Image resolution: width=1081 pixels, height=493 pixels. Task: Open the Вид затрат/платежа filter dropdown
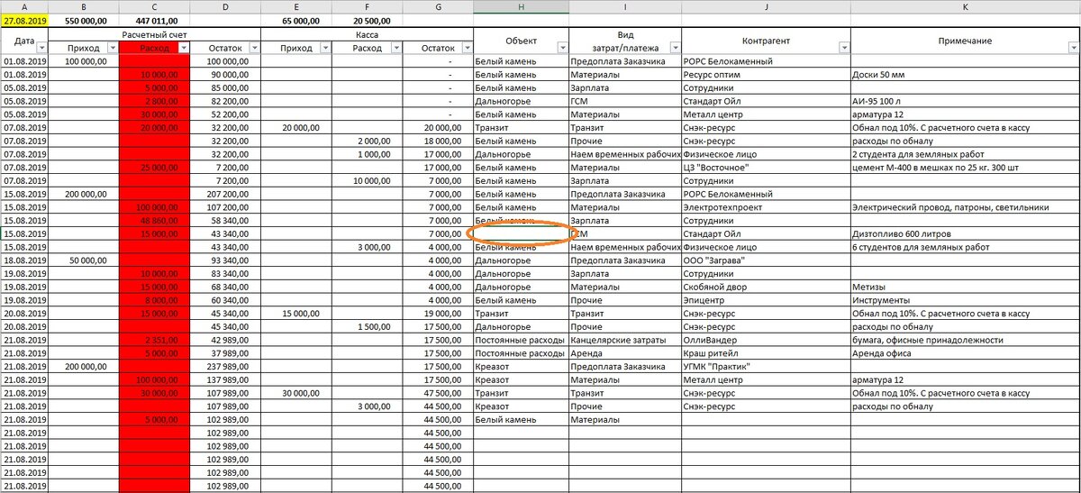click(x=675, y=48)
